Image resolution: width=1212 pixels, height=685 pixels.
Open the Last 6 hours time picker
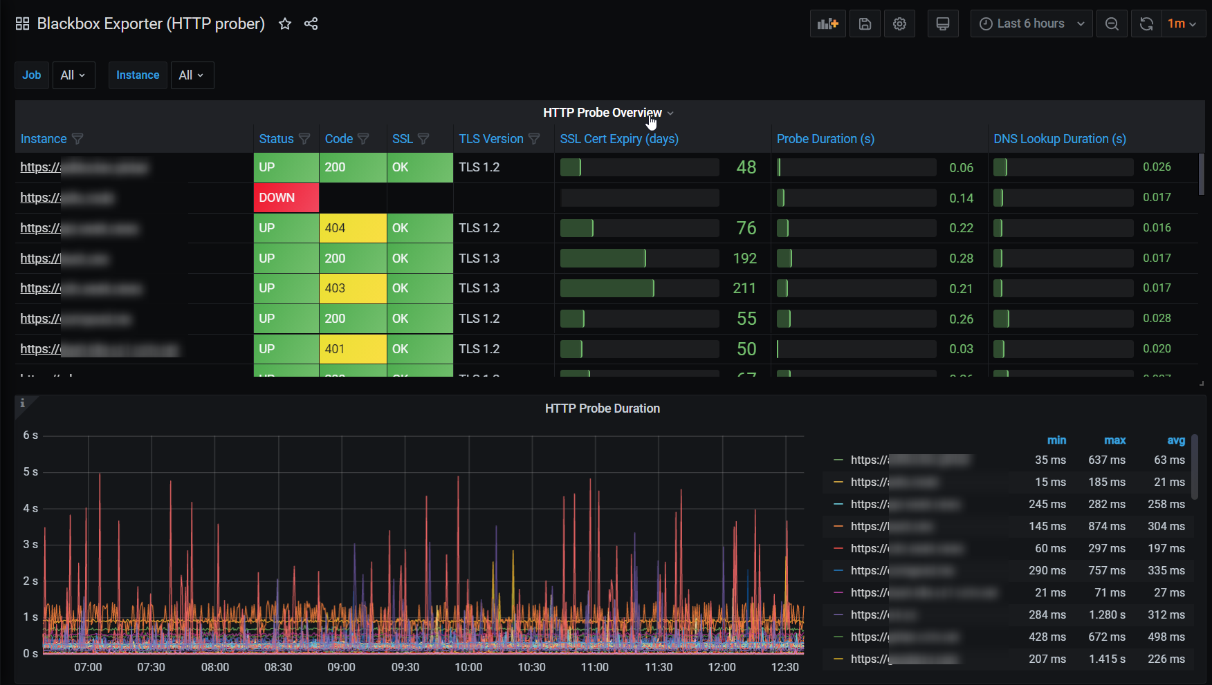[x=1031, y=24]
